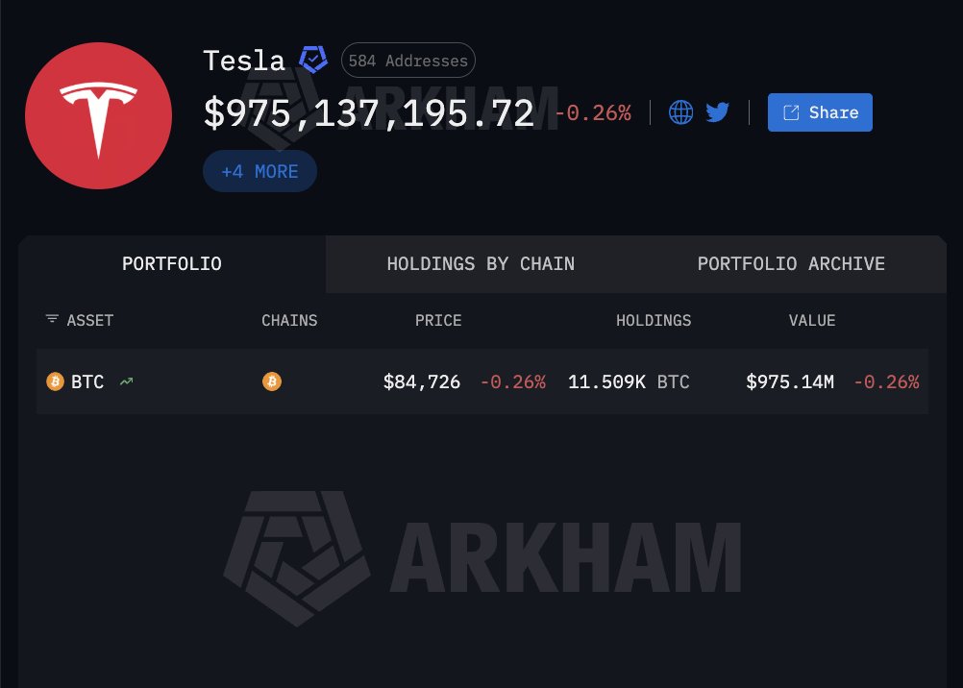Screen dimensions: 963x688
Task: Sort by the Chains column header
Action: [289, 321]
